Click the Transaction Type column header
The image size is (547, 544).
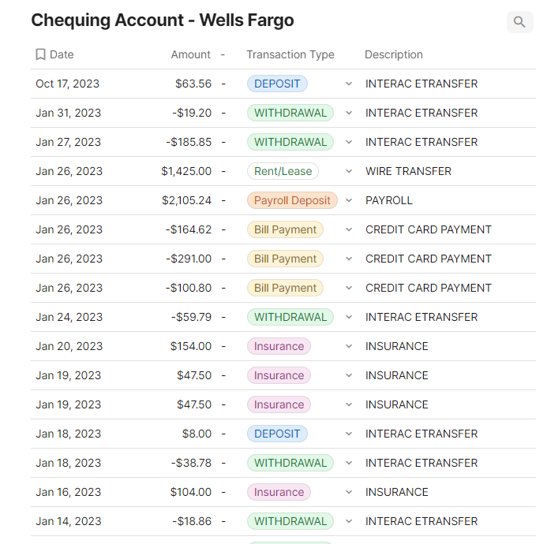click(290, 54)
